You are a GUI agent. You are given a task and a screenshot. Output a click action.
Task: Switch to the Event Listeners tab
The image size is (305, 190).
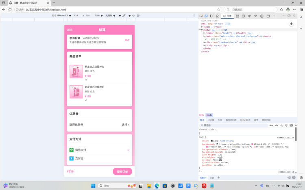coord(231,120)
